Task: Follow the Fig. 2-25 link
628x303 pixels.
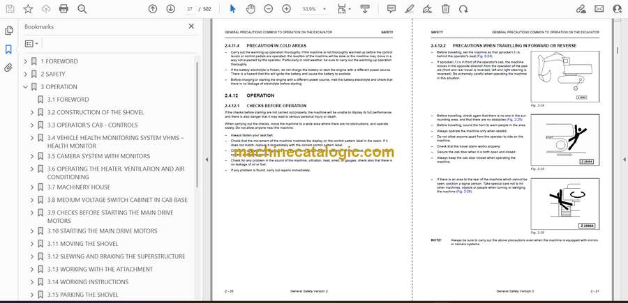Action: pyautogui.click(x=515, y=120)
